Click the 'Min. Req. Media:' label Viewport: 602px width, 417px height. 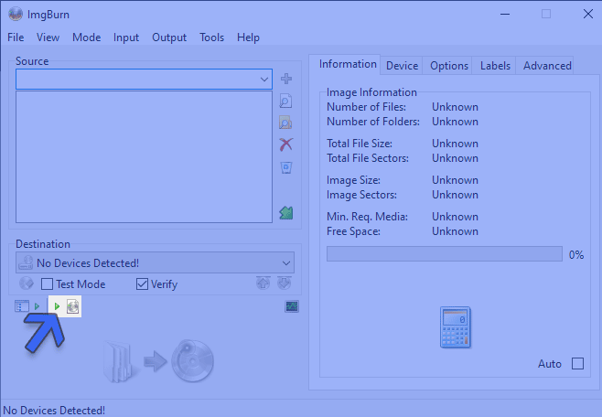coord(368,217)
